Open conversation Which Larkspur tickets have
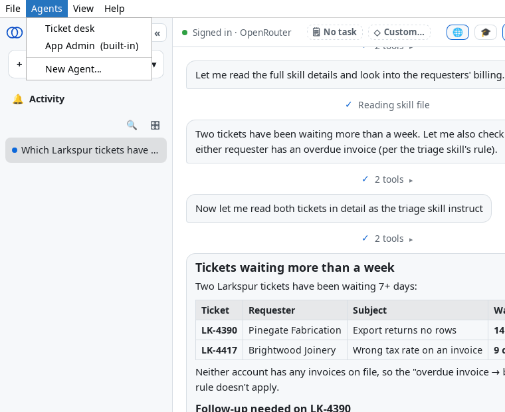The image size is (505, 412). (86, 150)
